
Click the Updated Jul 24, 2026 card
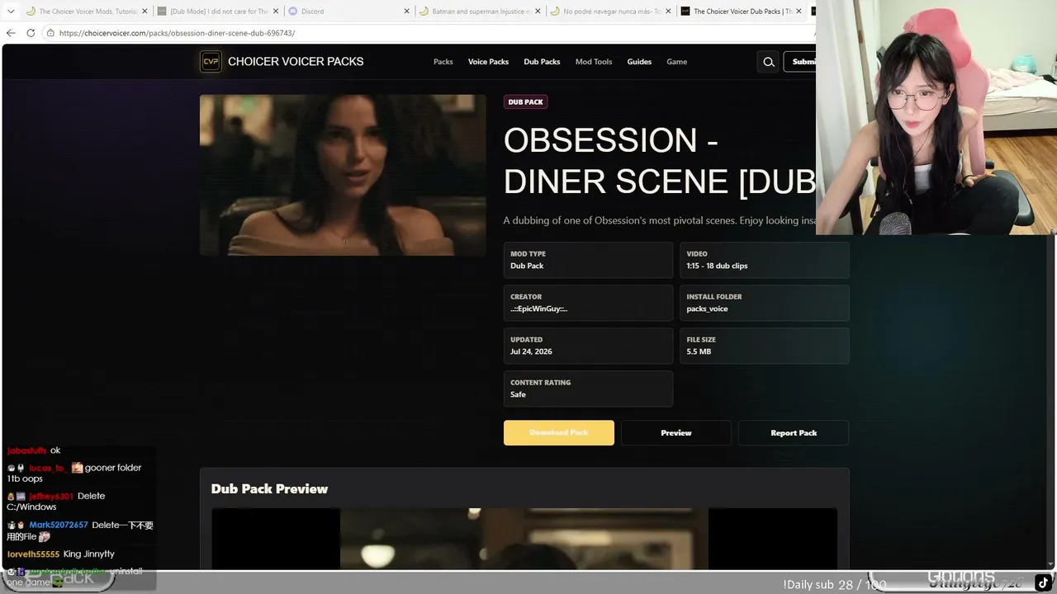[x=588, y=346]
